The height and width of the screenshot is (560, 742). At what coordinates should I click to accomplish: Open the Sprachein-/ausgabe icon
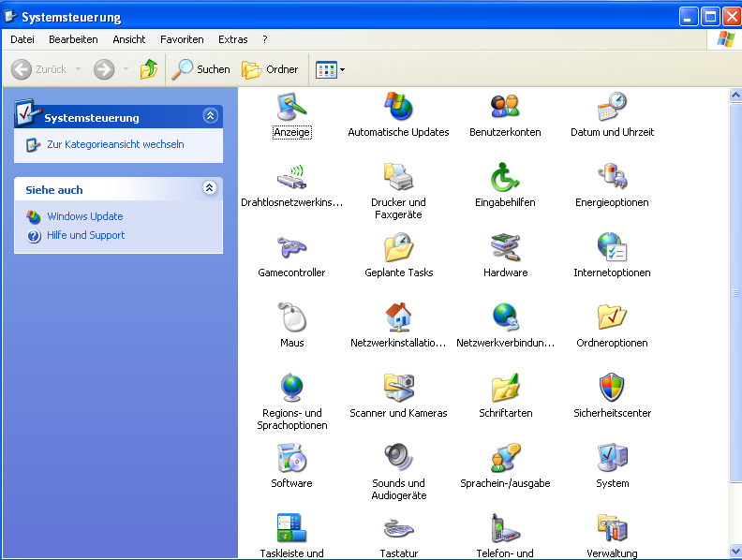click(505, 458)
